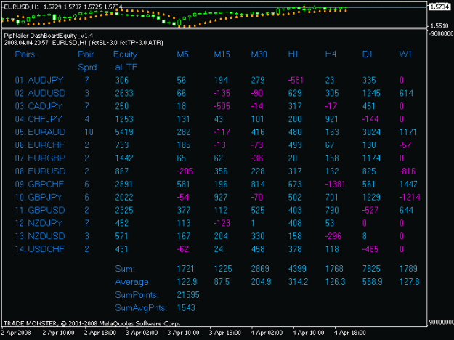Click the D1 timeframe column header

click(368, 54)
